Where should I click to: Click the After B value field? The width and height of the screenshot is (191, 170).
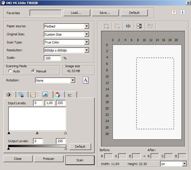182,156
